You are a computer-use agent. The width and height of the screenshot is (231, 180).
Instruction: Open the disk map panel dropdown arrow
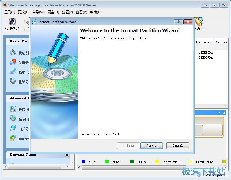pyautogui.click(x=219, y=113)
